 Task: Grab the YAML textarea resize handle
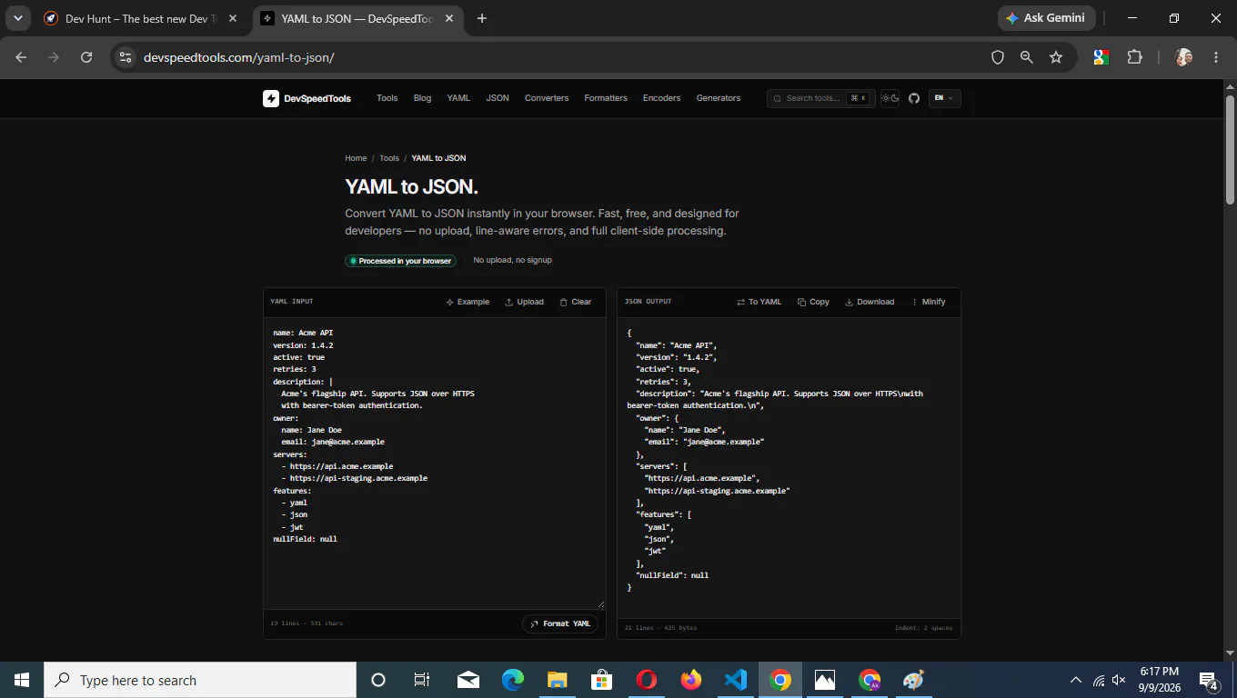(x=601, y=603)
